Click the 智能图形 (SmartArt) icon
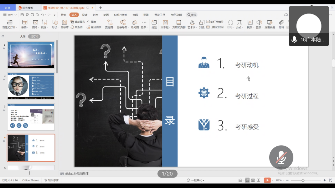 (72, 22)
